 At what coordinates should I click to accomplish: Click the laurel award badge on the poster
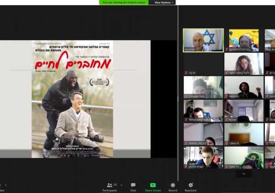(99, 82)
